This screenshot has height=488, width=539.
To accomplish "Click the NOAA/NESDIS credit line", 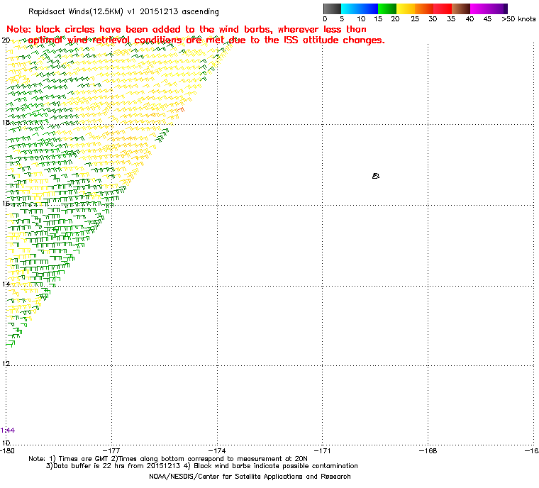I will coord(250,477).
